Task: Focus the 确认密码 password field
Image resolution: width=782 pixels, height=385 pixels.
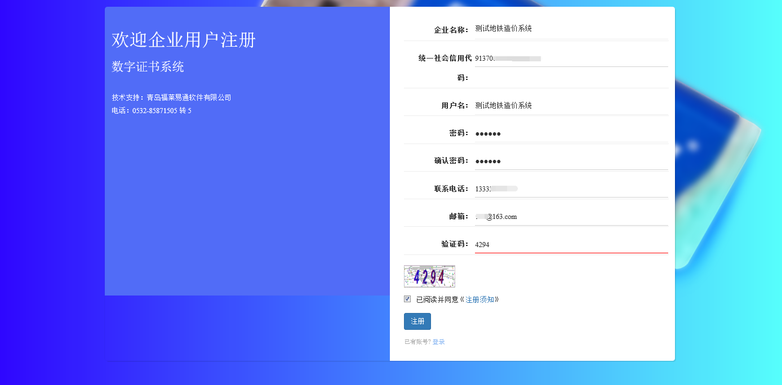Action: [x=571, y=161]
